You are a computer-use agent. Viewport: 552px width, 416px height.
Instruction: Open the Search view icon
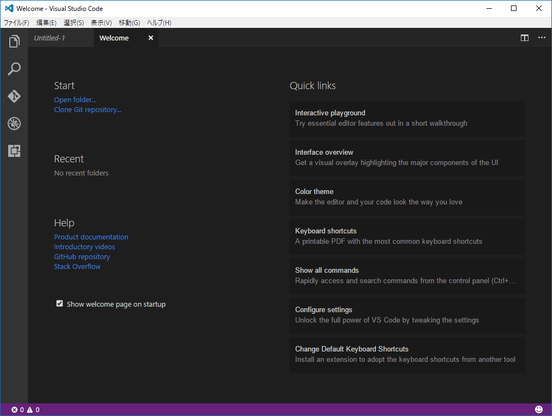(x=14, y=69)
